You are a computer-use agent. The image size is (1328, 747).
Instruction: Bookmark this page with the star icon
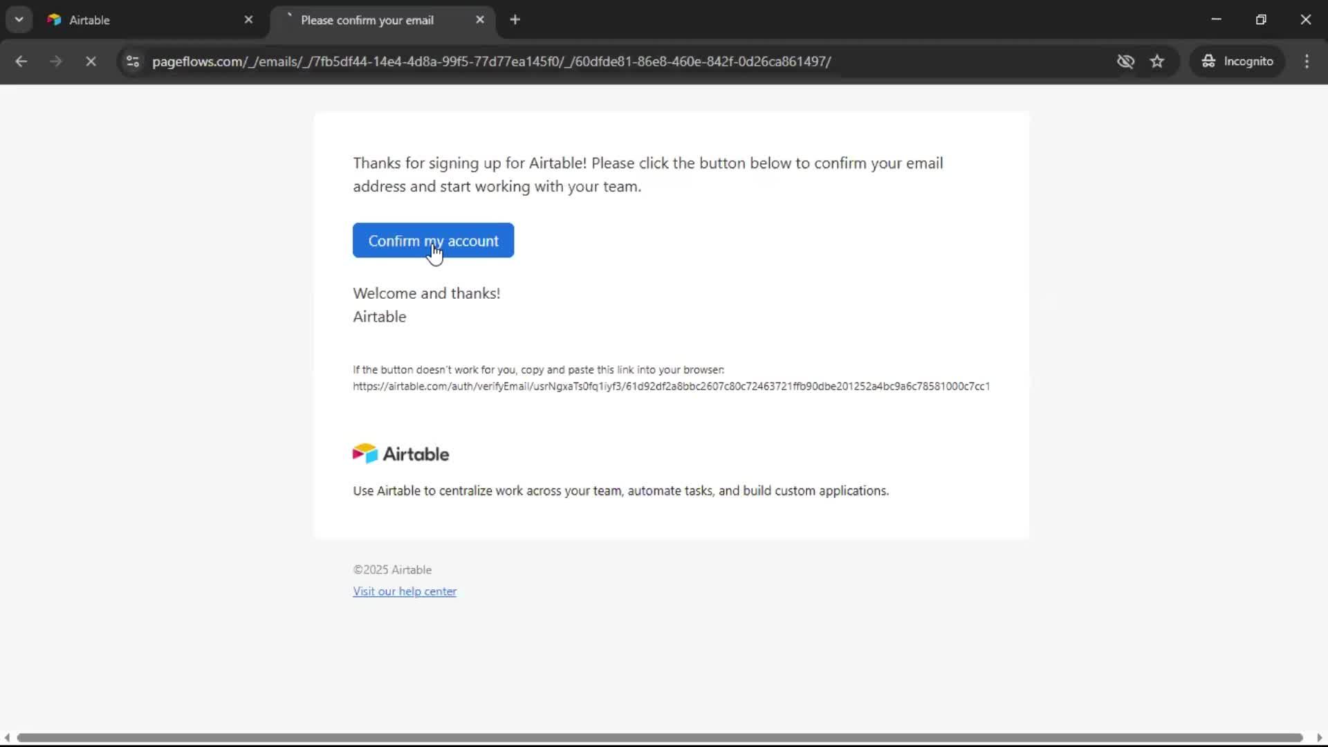(1157, 62)
